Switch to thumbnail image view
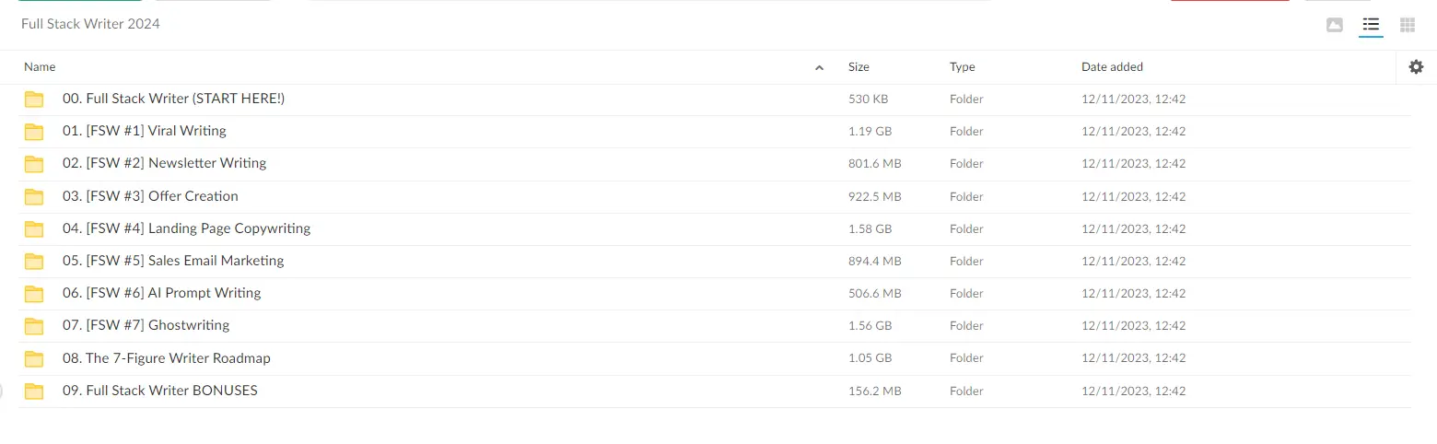Screen dimensions: 1437x444 tap(1335, 25)
